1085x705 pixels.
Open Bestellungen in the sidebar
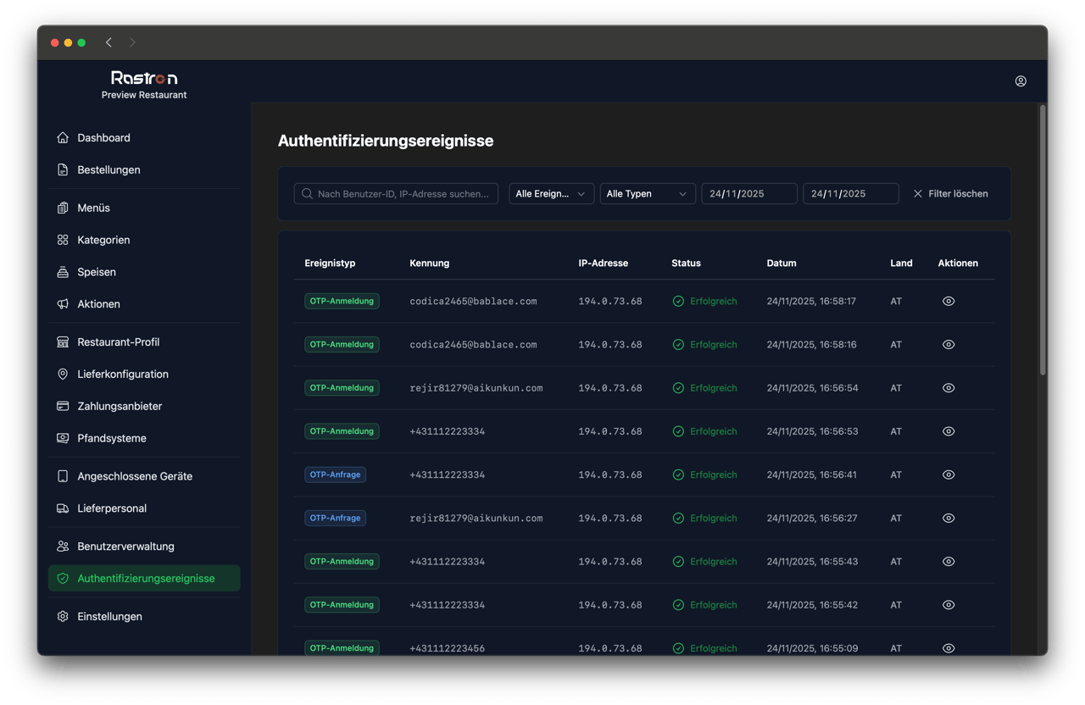click(108, 170)
